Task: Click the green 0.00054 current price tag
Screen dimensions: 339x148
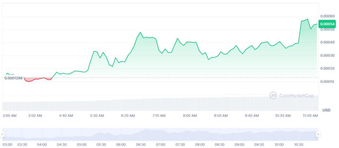Action: coord(327,24)
